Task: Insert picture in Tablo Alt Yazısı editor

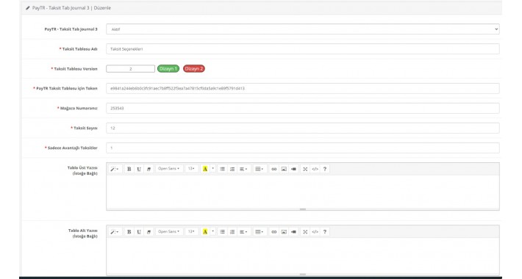Action: click(x=284, y=232)
